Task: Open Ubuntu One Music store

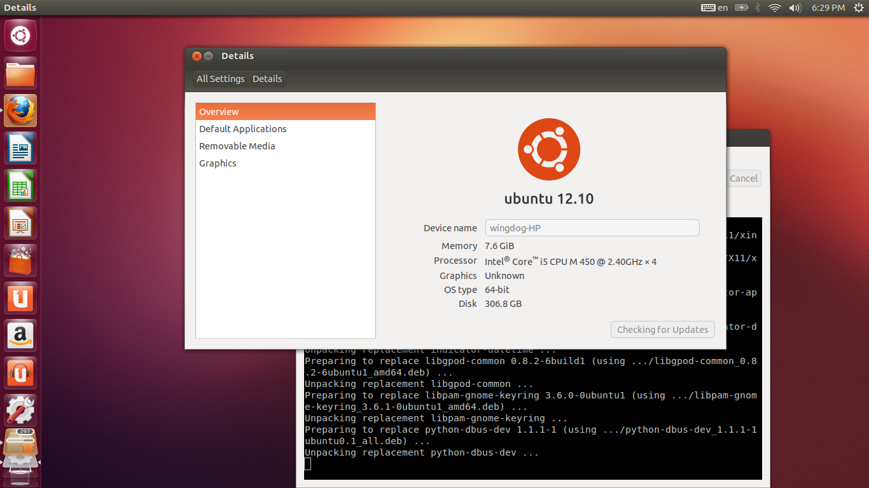Action: (20, 373)
